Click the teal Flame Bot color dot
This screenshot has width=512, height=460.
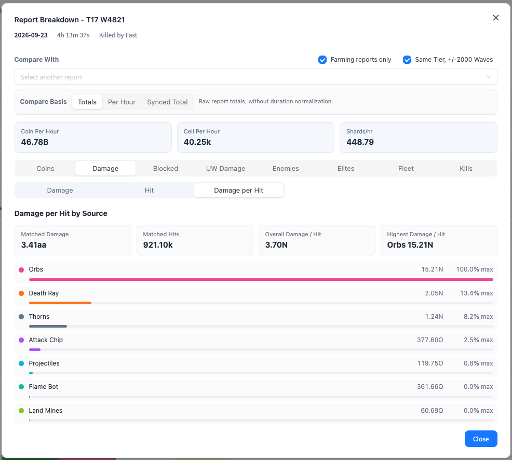pyautogui.click(x=21, y=387)
